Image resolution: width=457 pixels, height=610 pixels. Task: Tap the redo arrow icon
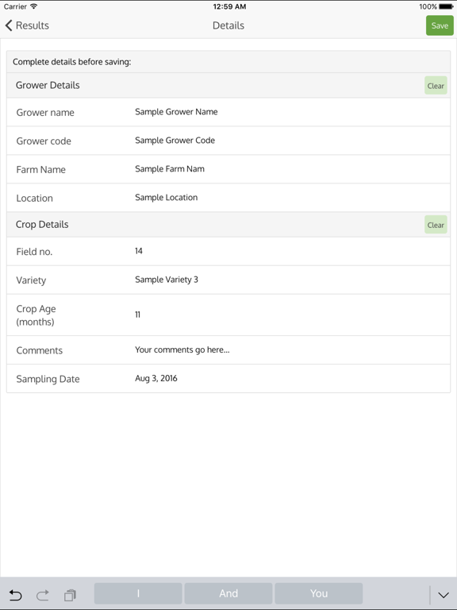point(43,595)
